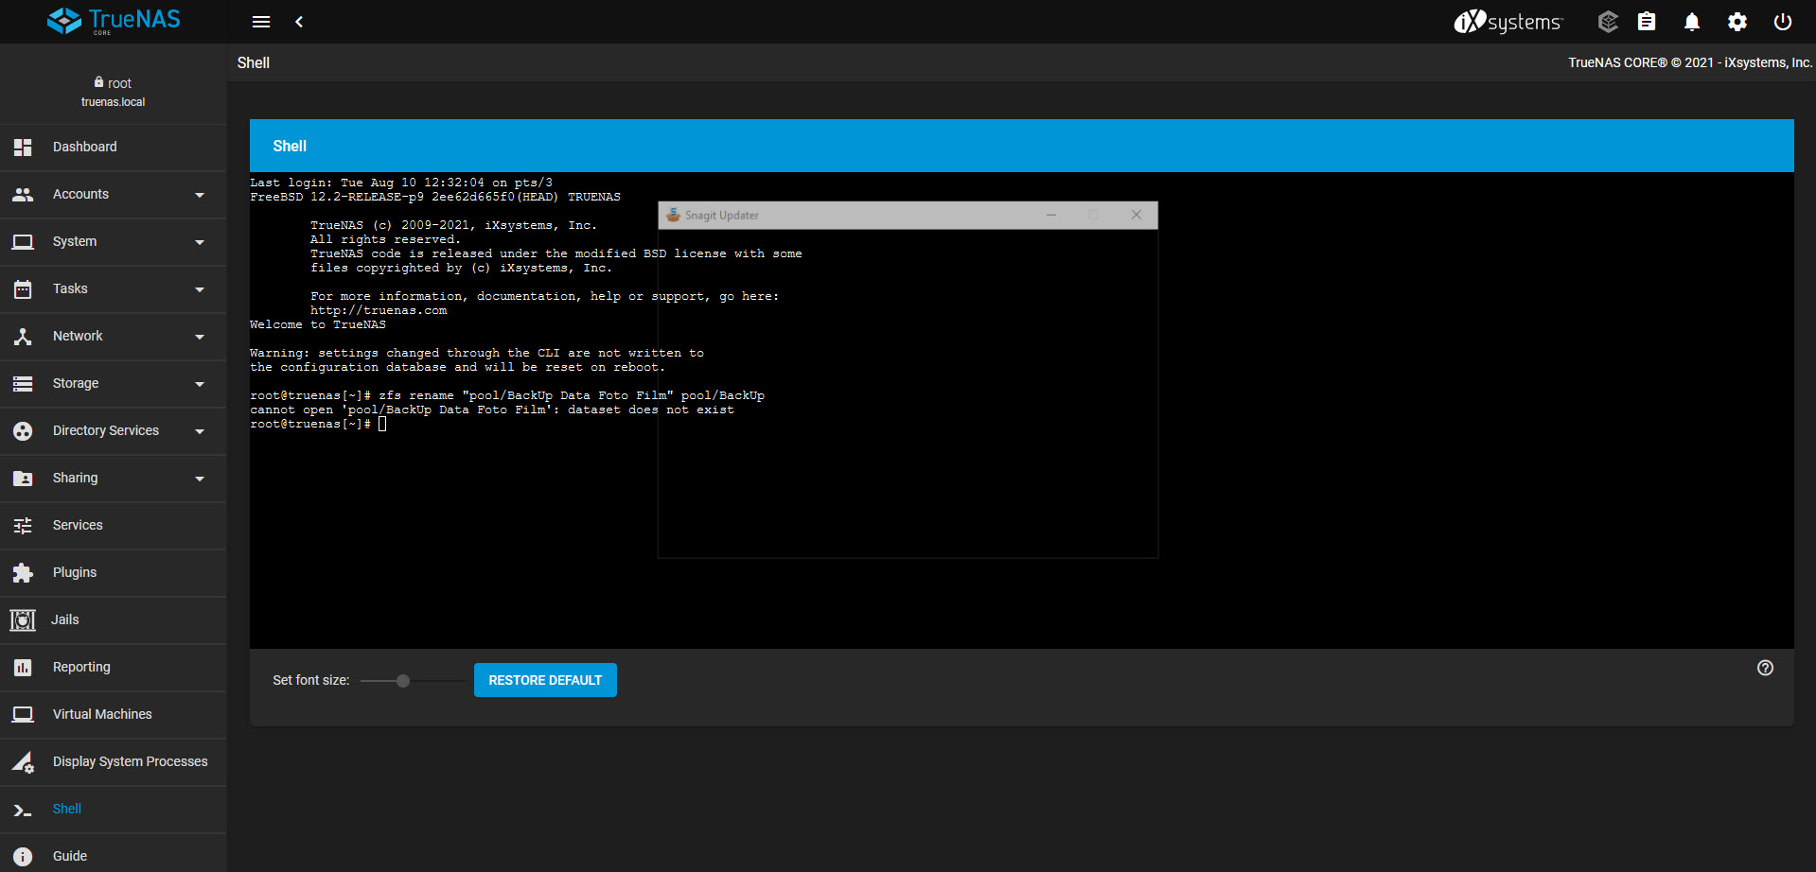Open the Virtual Machines menu item
Viewport: 1816px width, 872px height.
[114, 714]
